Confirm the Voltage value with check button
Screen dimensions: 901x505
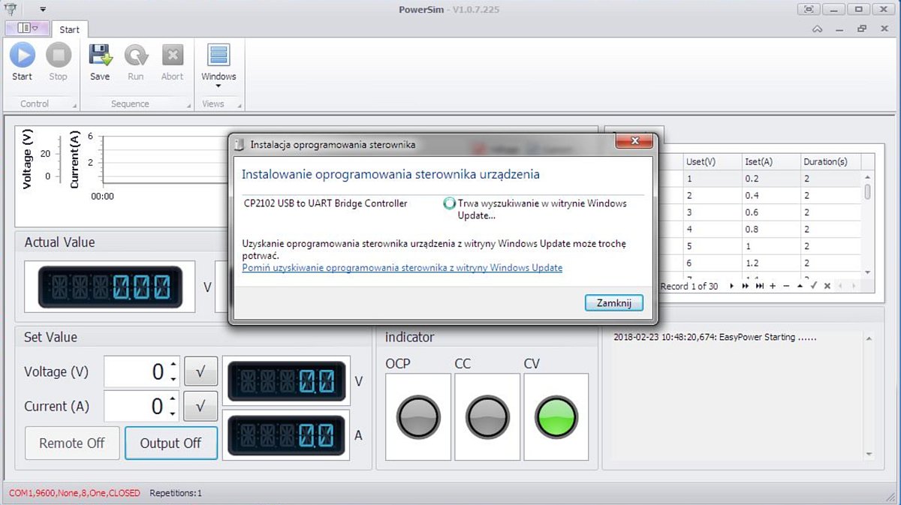point(200,371)
